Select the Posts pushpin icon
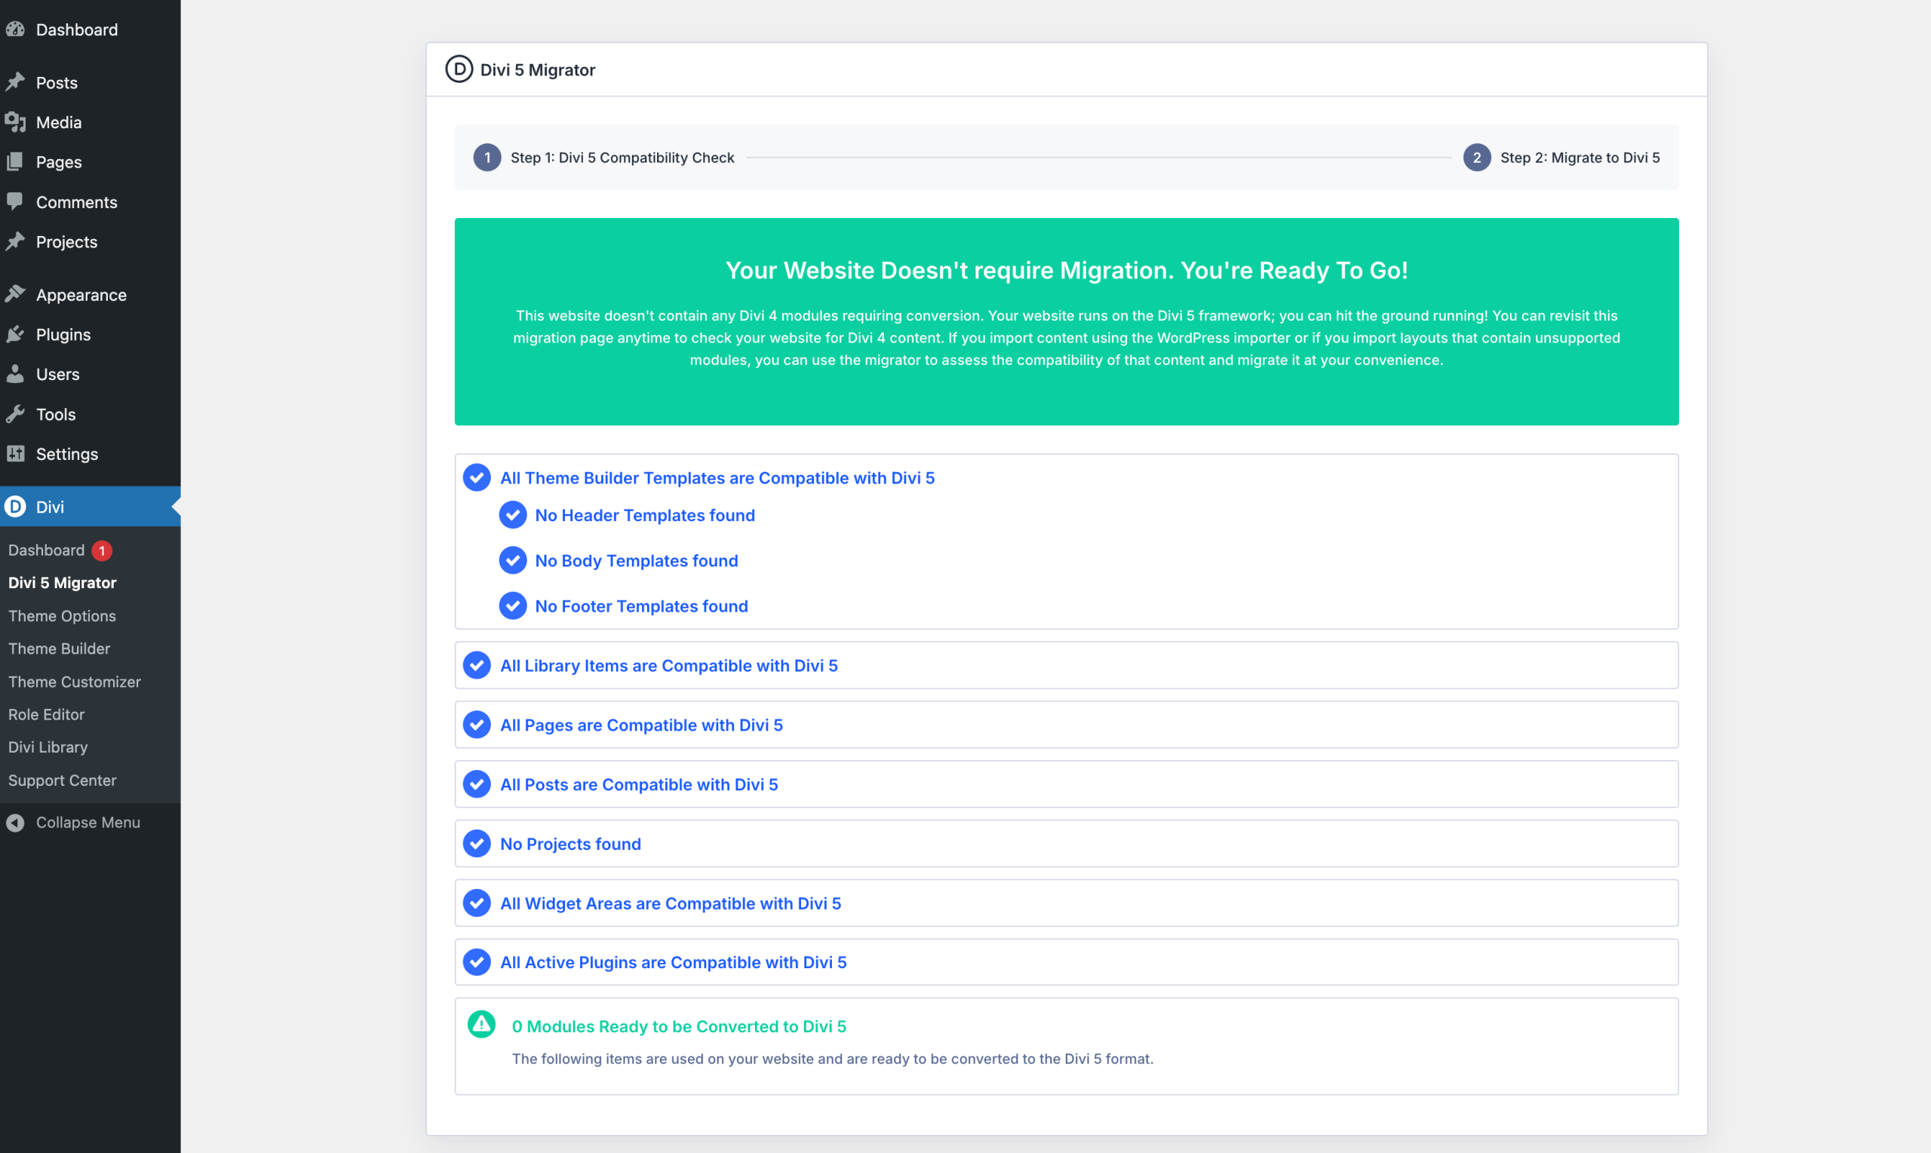The height and width of the screenshot is (1153, 1931). pyautogui.click(x=17, y=81)
